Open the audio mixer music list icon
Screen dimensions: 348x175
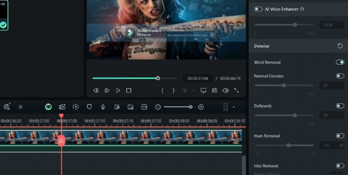(117, 107)
